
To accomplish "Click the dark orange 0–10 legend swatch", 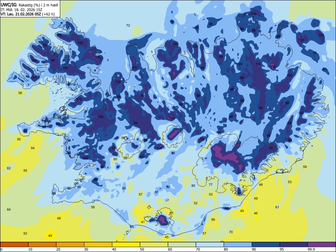I will [x=14, y=245].
